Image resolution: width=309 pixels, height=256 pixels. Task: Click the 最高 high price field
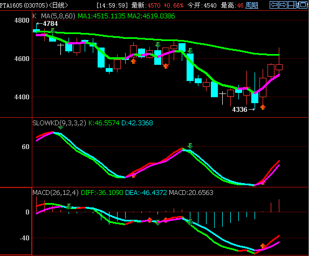[232, 5]
